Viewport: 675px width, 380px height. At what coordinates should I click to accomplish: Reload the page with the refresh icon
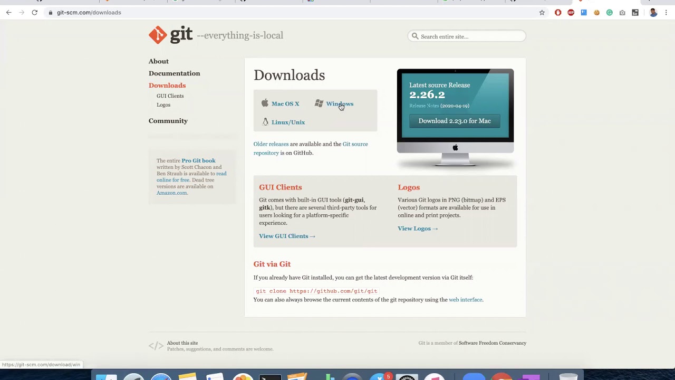[35, 13]
